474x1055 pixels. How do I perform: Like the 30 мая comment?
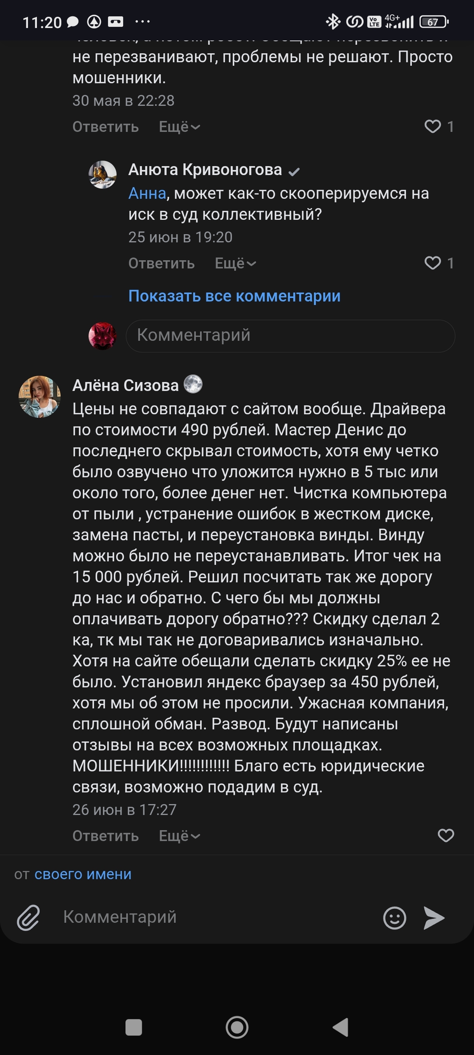pyautogui.click(x=433, y=126)
